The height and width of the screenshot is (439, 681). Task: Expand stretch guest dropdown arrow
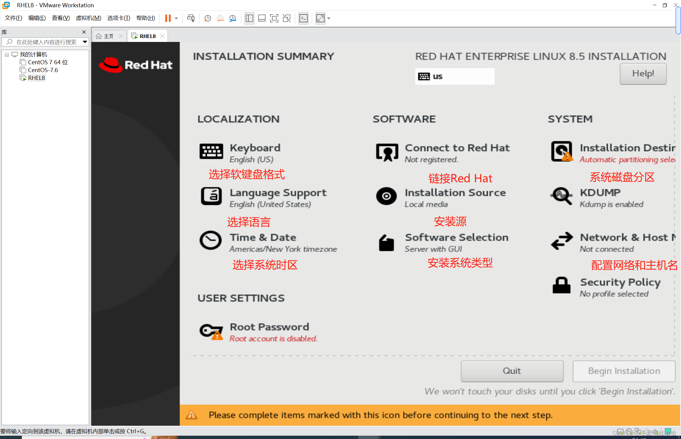(x=329, y=18)
